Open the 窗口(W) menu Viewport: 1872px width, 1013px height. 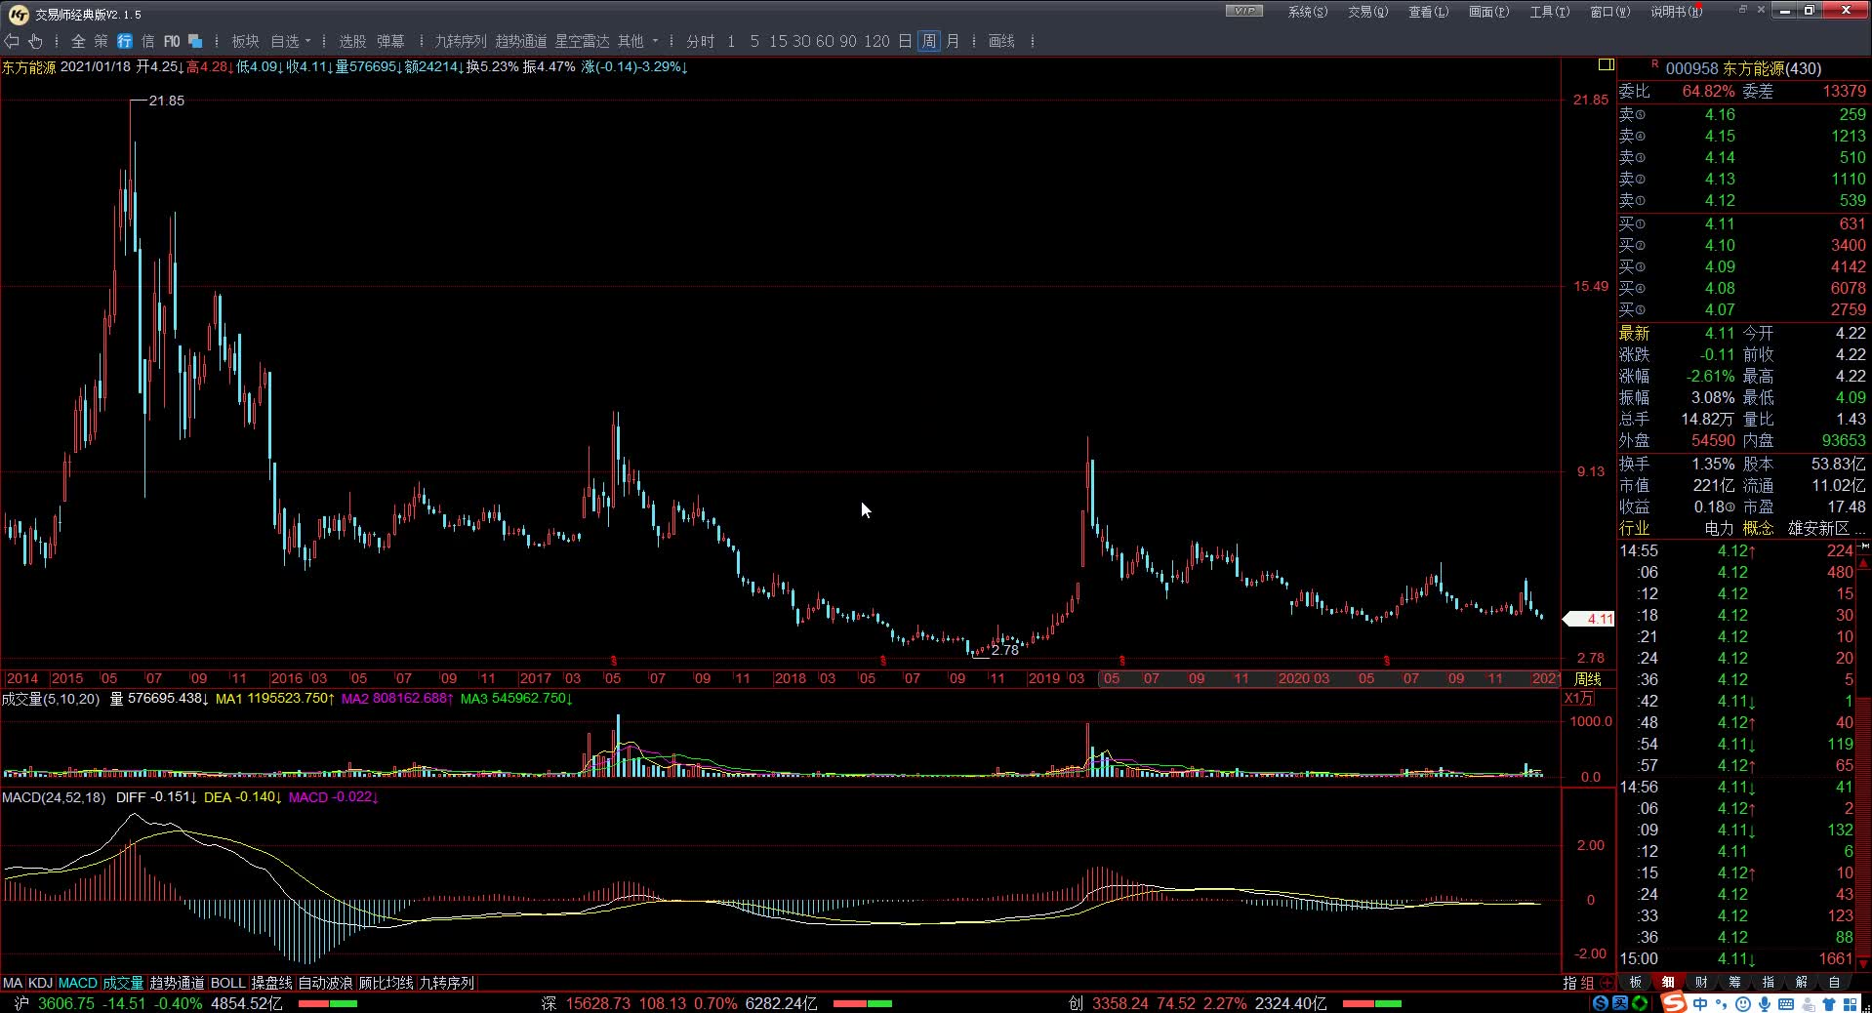(1610, 12)
